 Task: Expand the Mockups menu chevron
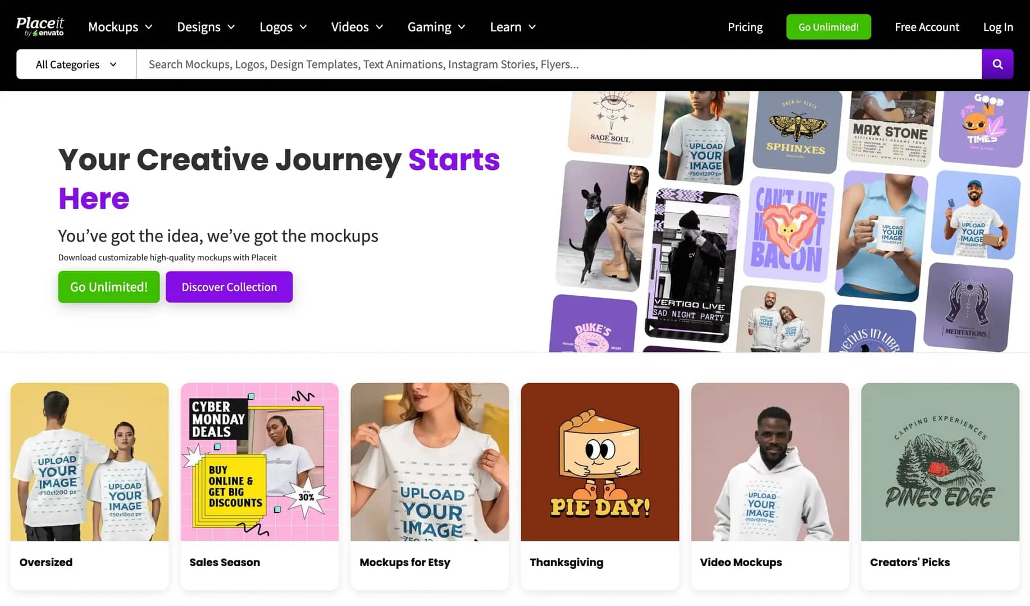(x=149, y=27)
